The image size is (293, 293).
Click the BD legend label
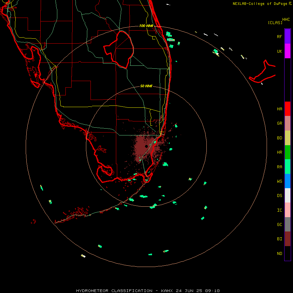tap(279, 138)
